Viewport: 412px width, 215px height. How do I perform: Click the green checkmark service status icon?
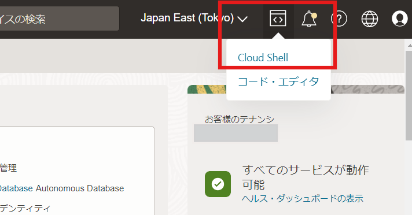coord(218,184)
